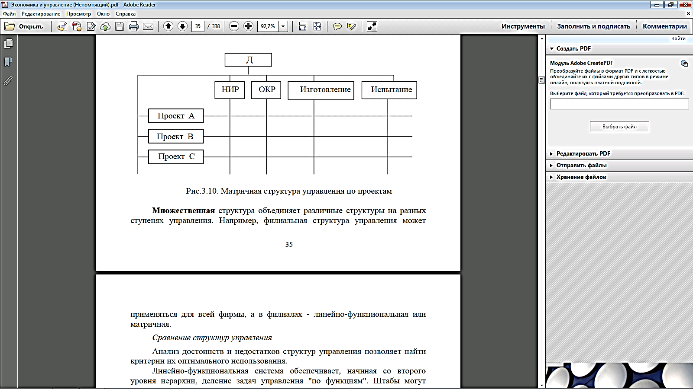Expand the Хранение файлов section
This screenshot has height=389, width=693.
(x=581, y=177)
